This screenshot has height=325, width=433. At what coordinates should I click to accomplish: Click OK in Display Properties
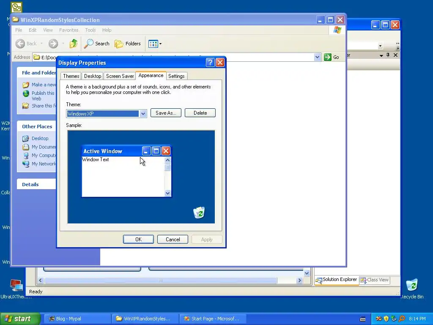click(x=138, y=240)
